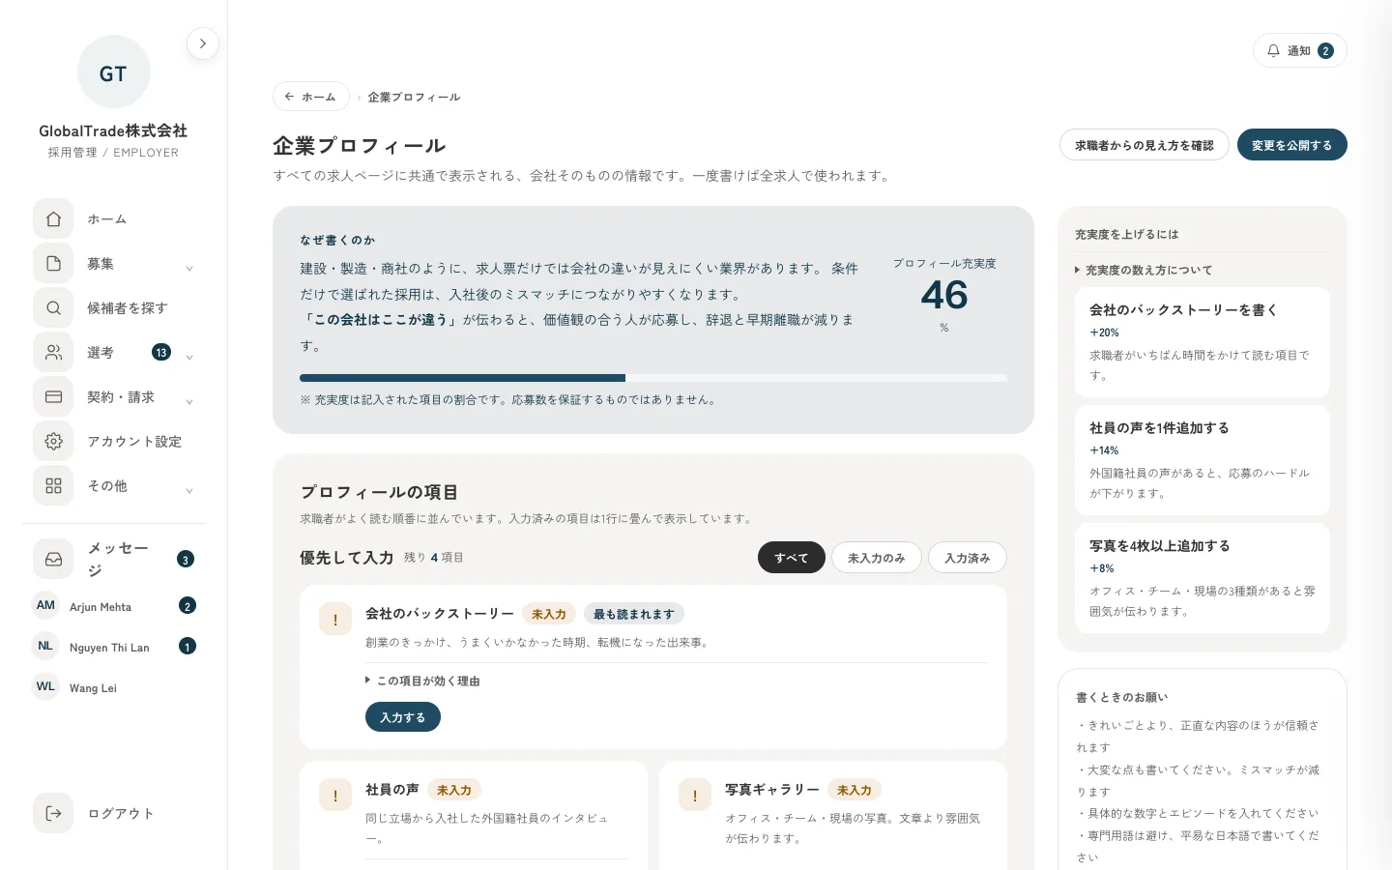Click the home icon in sidebar

(53, 219)
